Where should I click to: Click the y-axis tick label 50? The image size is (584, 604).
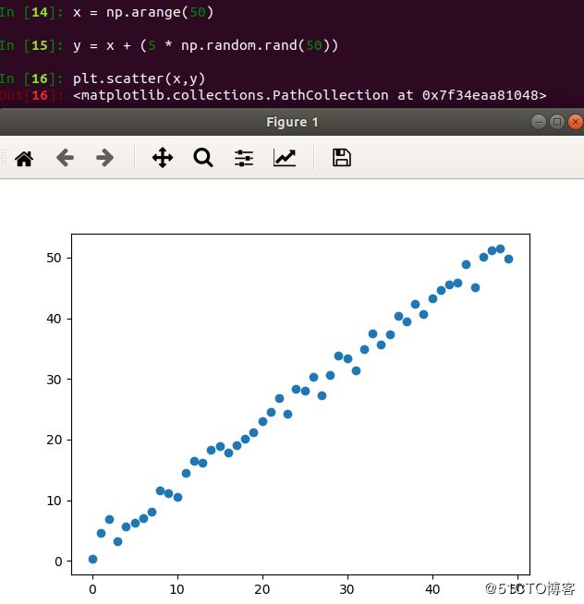(54, 258)
